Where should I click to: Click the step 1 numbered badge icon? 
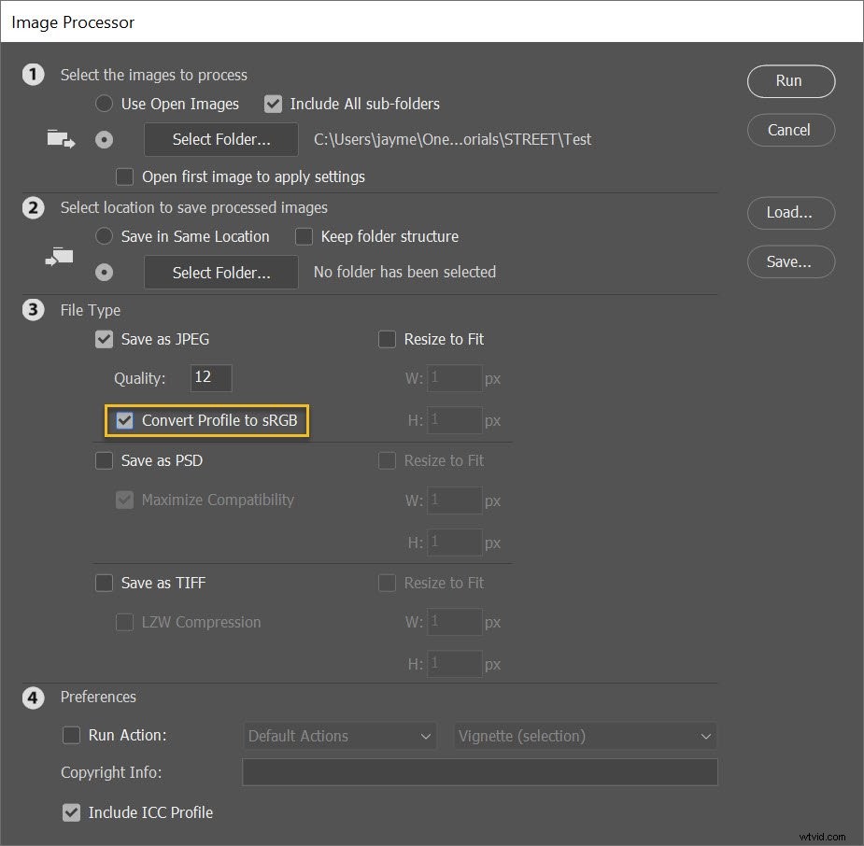point(34,75)
